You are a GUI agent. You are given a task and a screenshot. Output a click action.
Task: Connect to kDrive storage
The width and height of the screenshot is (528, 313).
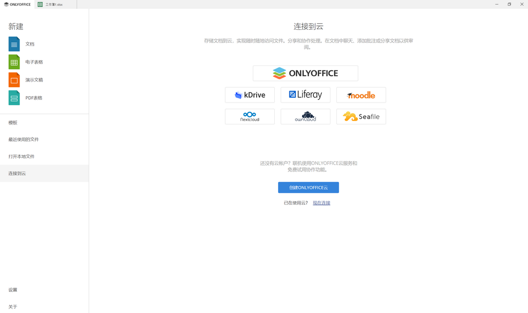pyautogui.click(x=249, y=95)
